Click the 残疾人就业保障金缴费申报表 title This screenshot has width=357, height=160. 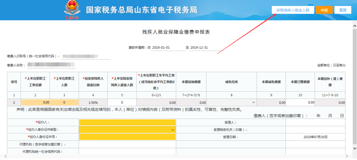(176, 32)
